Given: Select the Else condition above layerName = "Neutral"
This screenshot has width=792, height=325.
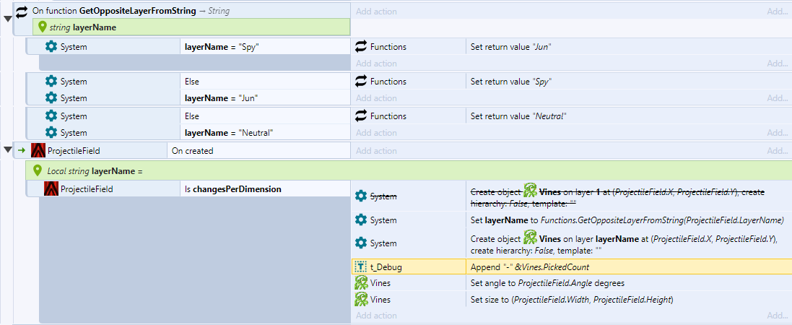Looking at the screenshot, I should point(265,116).
